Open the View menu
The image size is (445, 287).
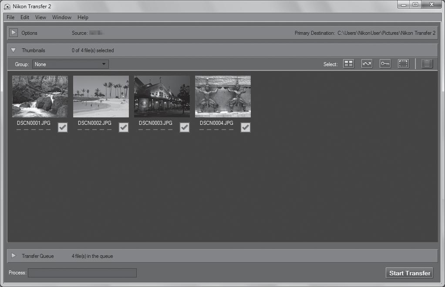[40, 17]
